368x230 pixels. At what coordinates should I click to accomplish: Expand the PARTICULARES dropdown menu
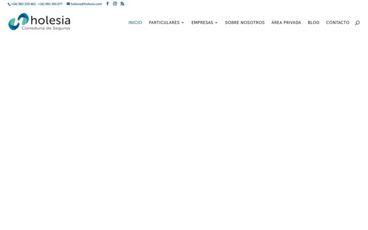[167, 23]
